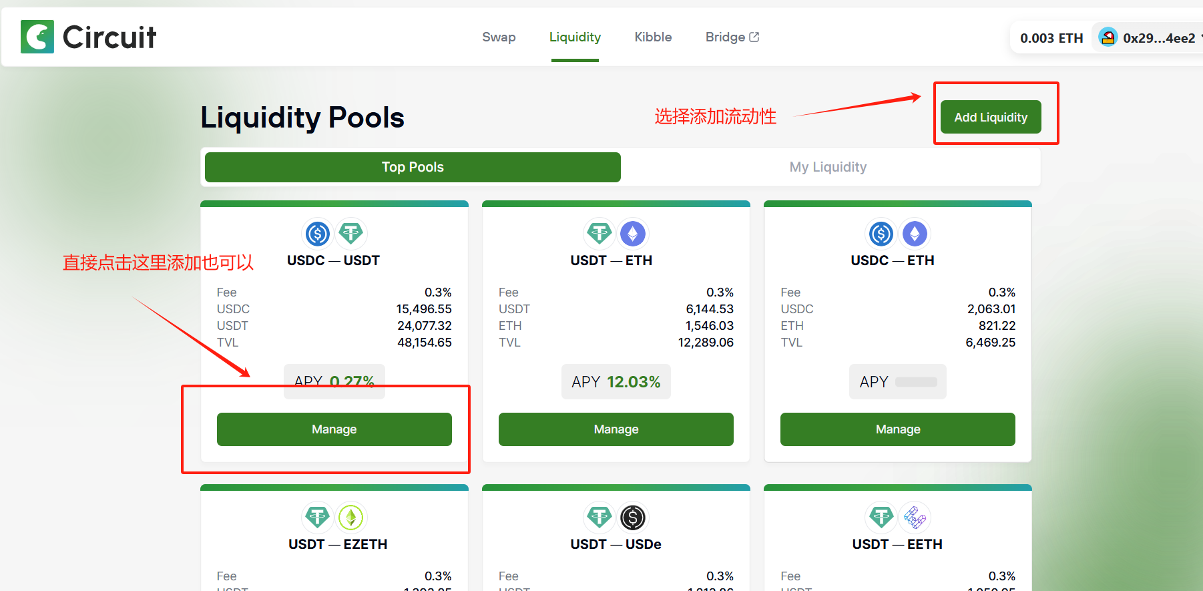Click USDT amount 6,144.53

(x=710, y=309)
